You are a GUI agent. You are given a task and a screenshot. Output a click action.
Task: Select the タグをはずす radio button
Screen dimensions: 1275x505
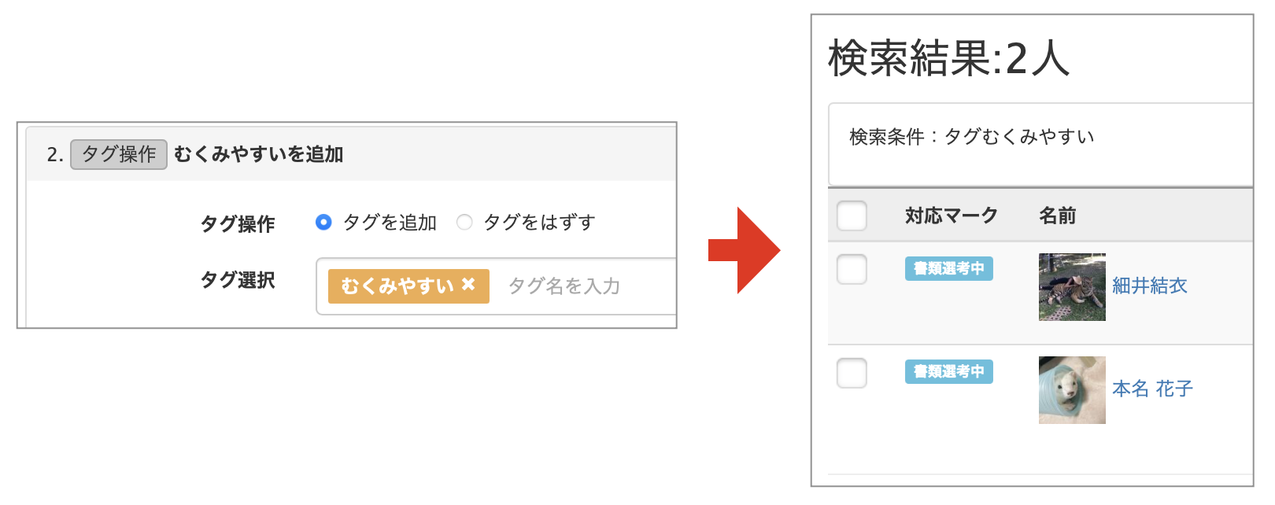465,223
